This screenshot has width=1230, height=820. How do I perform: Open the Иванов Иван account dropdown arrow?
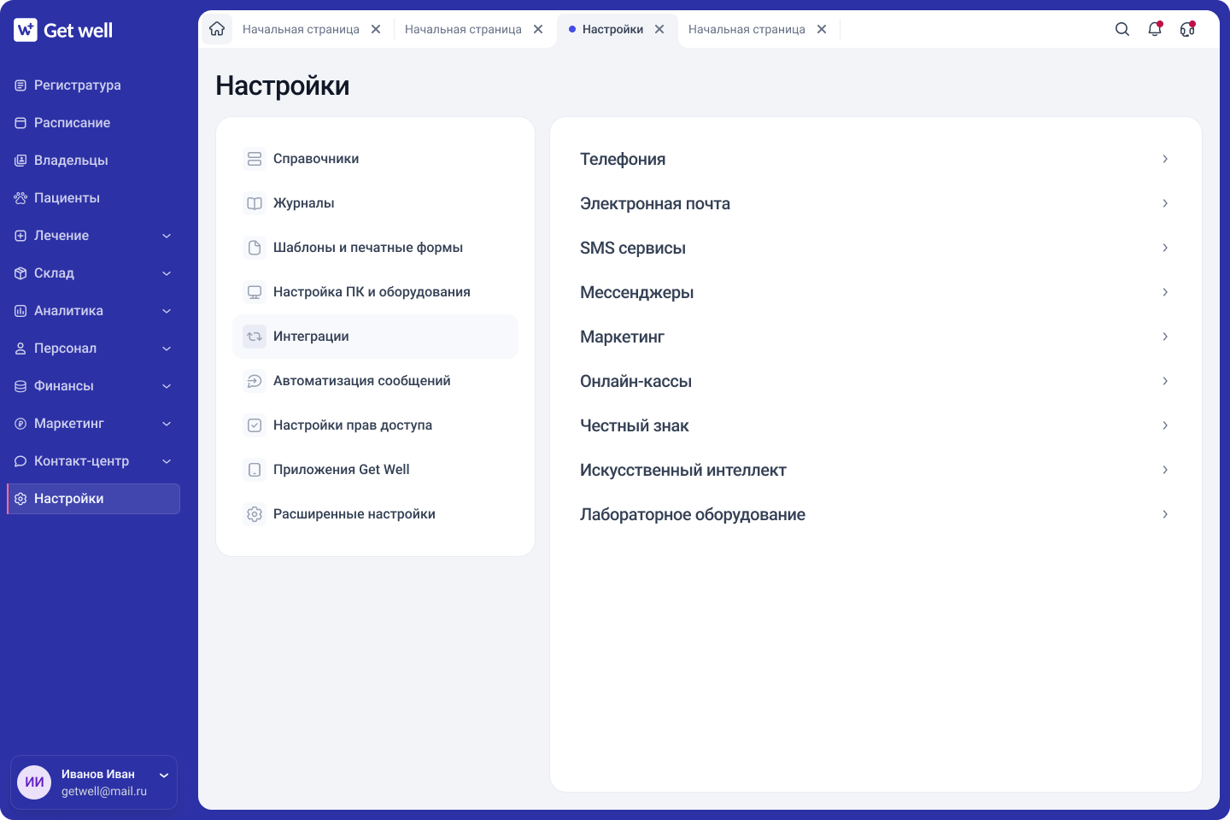[164, 776]
